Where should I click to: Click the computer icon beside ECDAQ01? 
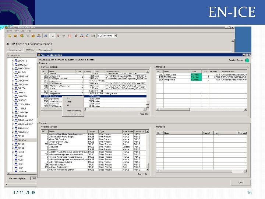[x=16, y=116]
